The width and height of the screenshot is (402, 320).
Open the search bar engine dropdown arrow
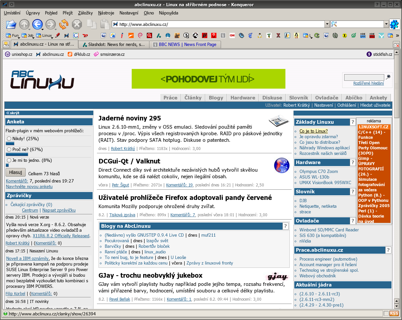386,24
